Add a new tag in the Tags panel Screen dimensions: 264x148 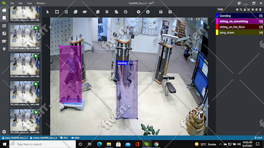[237, 10]
